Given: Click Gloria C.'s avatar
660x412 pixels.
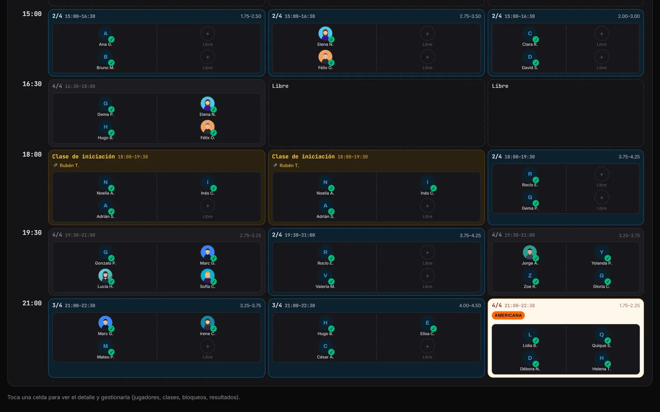Looking at the screenshot, I should click(601, 276).
